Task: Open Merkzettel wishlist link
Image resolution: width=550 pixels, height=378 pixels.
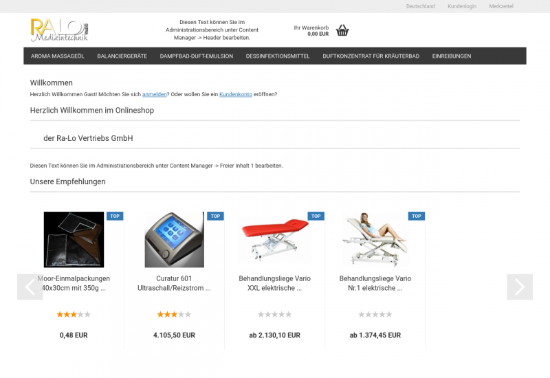Action: 501,6
